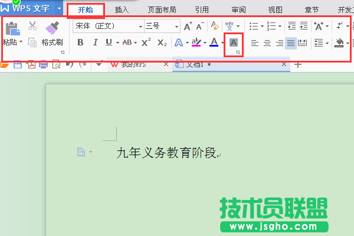Expand the phonetic guide dropdown arrow
The height and width of the screenshot is (236, 354).
tap(238, 27)
